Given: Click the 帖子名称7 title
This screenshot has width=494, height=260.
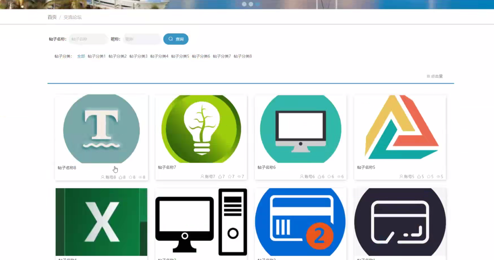Looking at the screenshot, I should tap(167, 167).
